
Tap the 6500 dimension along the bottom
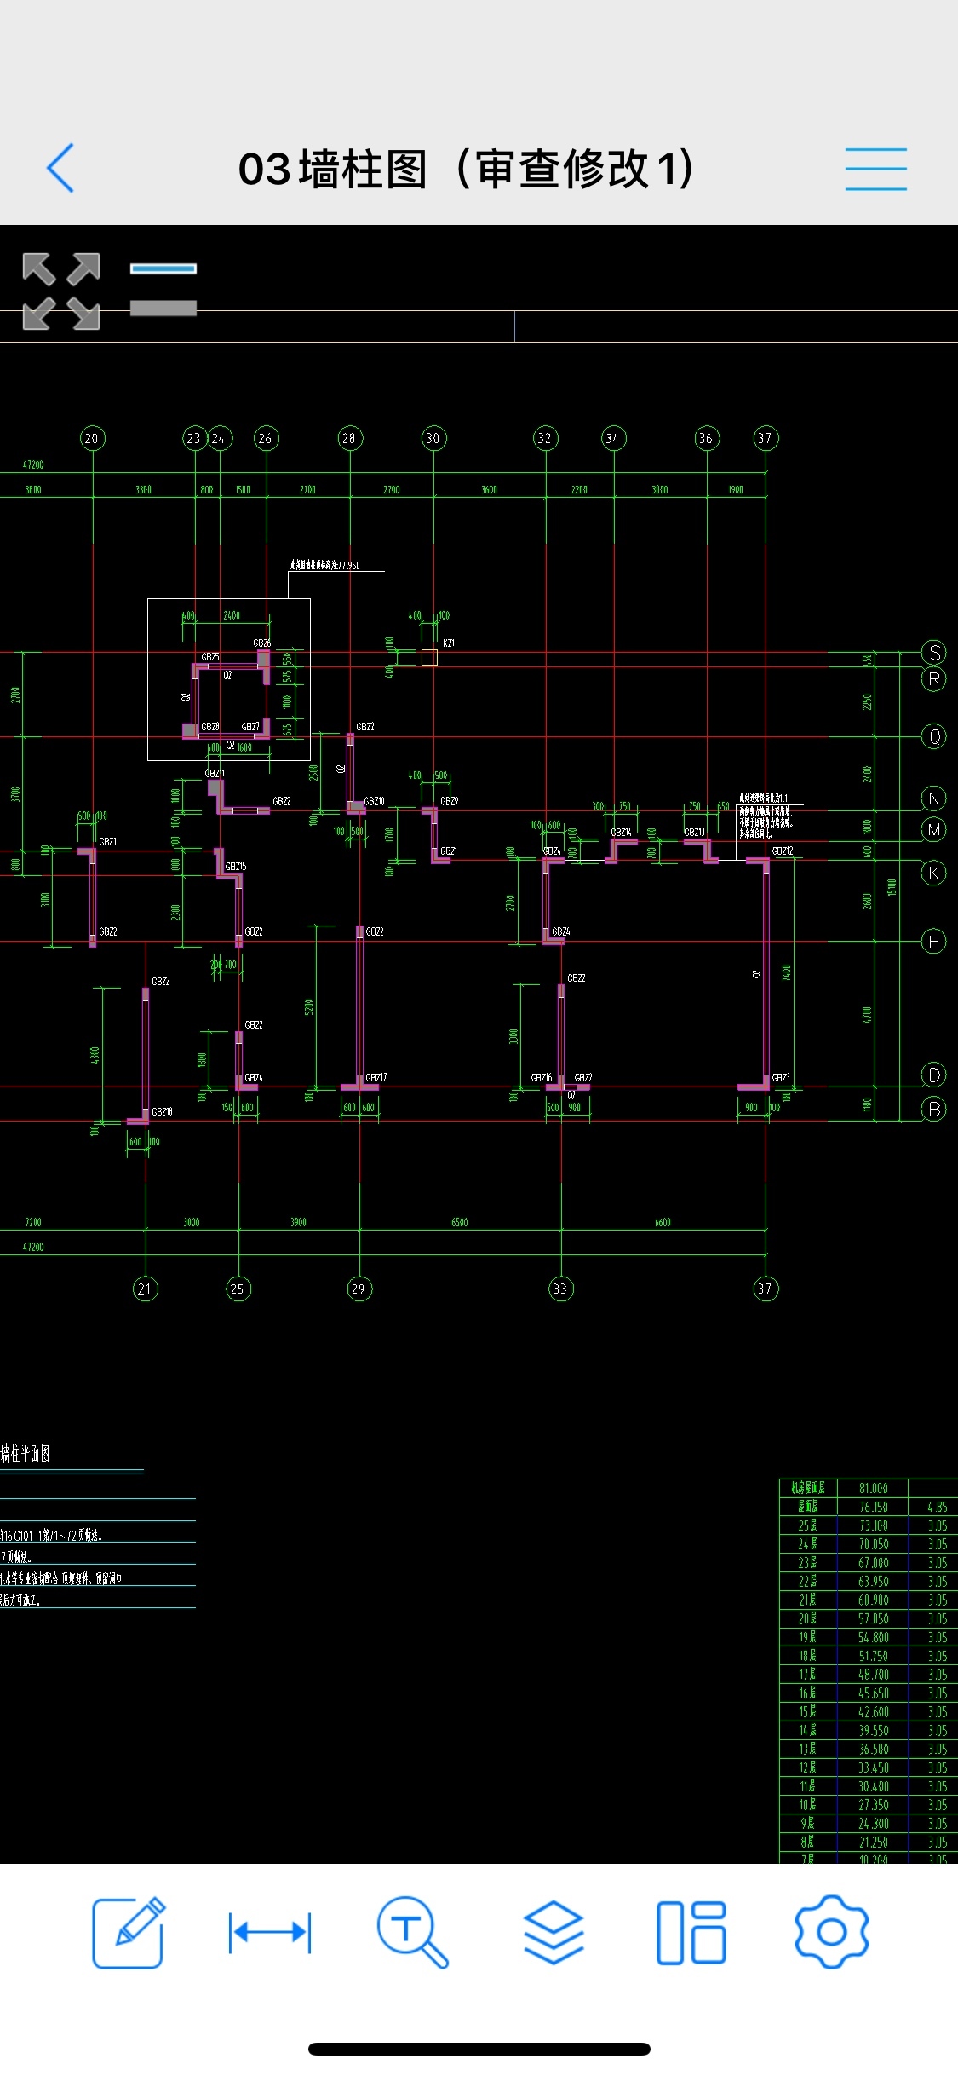tap(460, 1222)
